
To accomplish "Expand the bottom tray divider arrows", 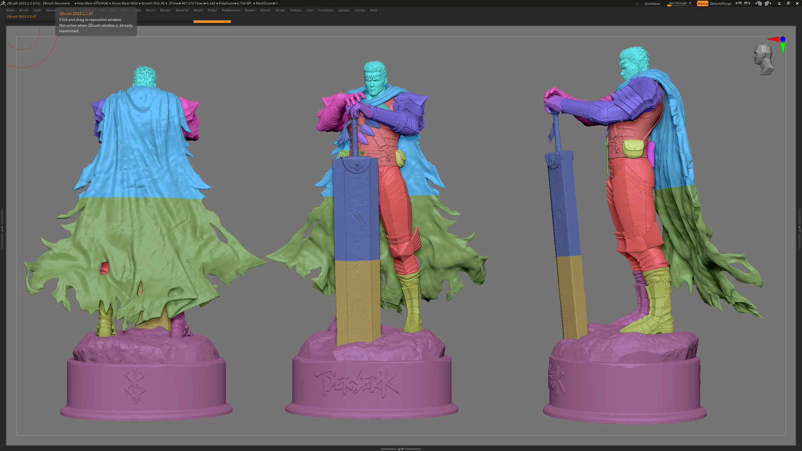I will [401, 449].
